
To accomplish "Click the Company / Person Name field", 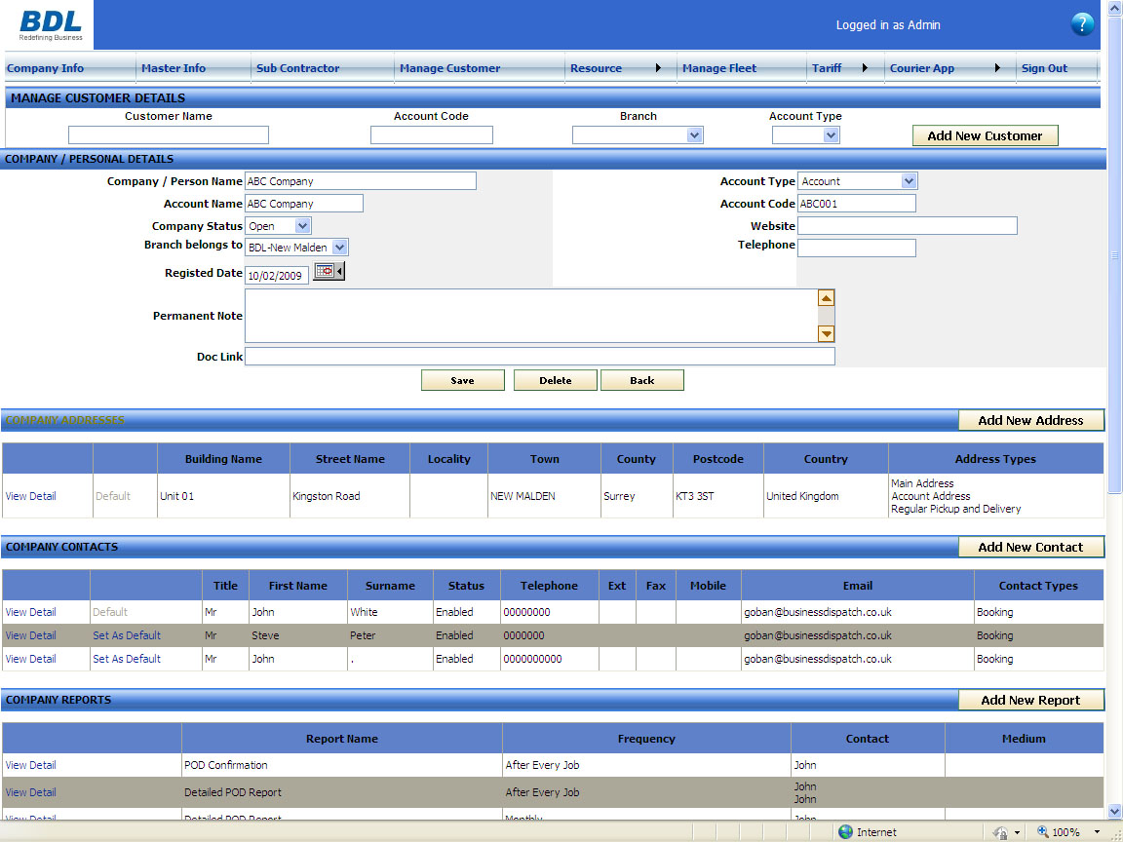I will click(361, 181).
